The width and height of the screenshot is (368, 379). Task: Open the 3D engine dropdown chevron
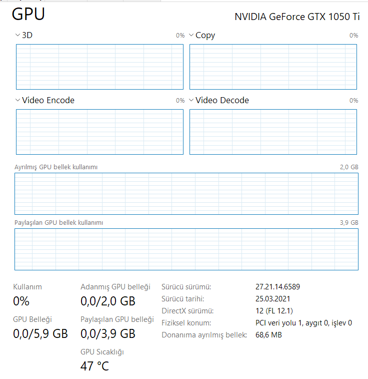[x=18, y=35]
